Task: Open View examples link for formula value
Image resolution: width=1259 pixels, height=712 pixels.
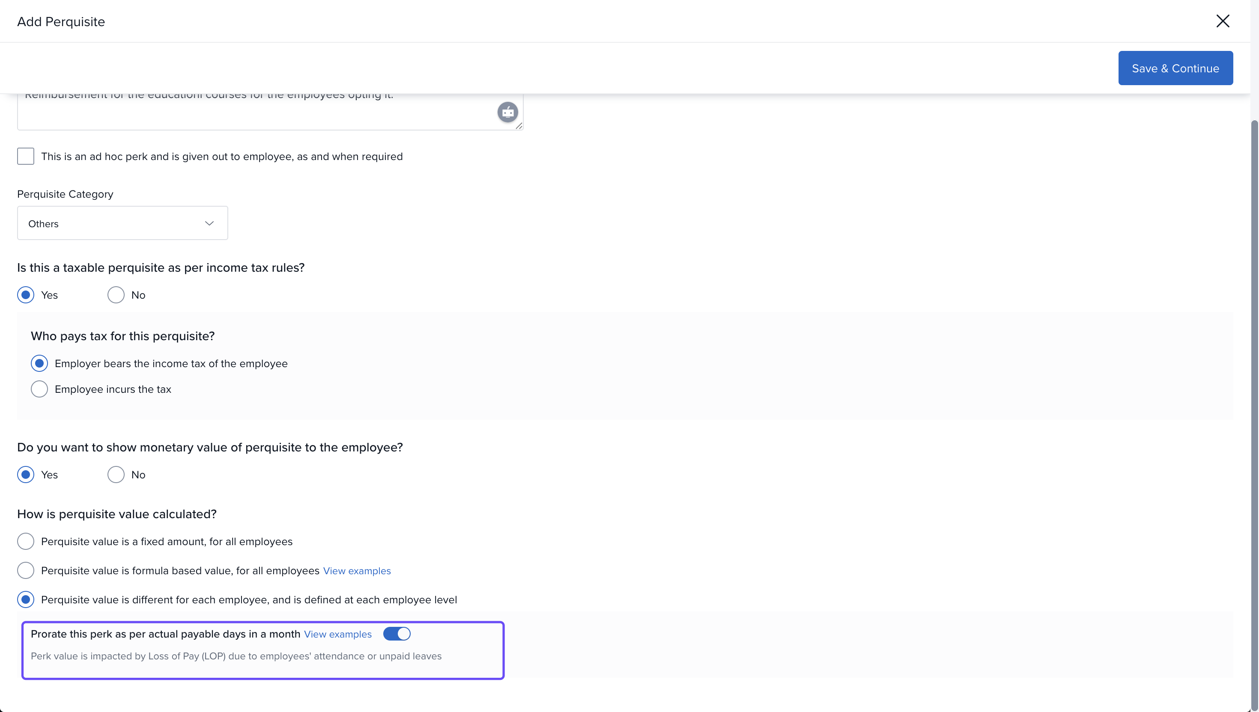Action: click(357, 571)
